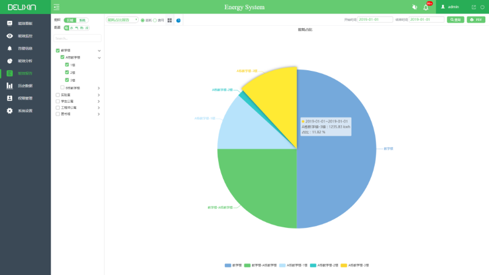Uncheck the 1楼 checkbox in tree
The image size is (489, 275).
pos(67,64)
